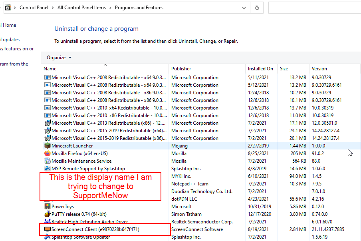This screenshot has height=241, width=361.
Task: Click the PowerToys colorful grid icon
Action: (48, 207)
